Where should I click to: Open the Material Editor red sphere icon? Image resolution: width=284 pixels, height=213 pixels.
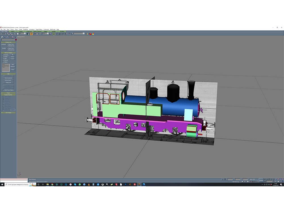coord(90,34)
